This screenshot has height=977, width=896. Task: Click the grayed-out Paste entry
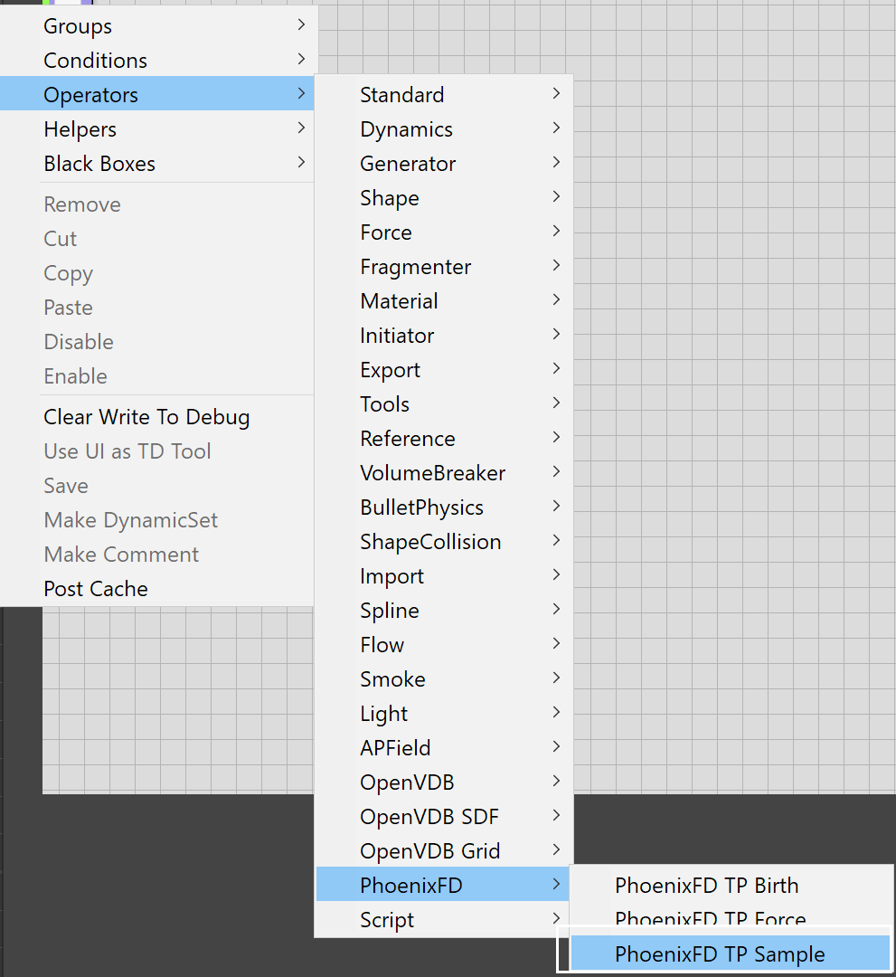157,308
